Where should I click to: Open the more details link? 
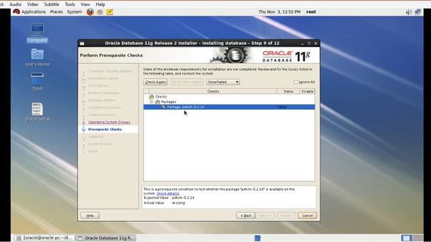coord(168,194)
